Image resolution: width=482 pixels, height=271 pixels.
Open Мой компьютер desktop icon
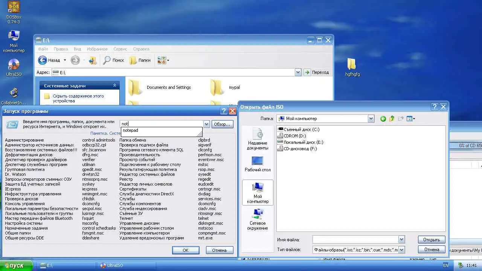click(14, 41)
